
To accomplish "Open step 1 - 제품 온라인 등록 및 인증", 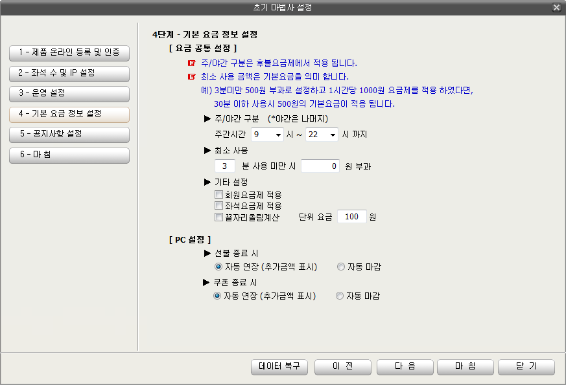I will coord(69,53).
